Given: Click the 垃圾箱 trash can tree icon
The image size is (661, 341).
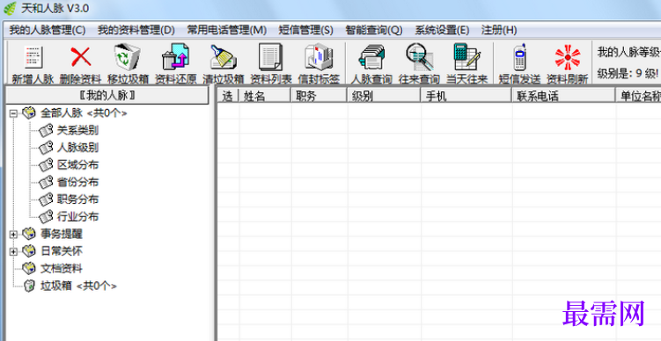Looking at the screenshot, I should click(29, 287).
